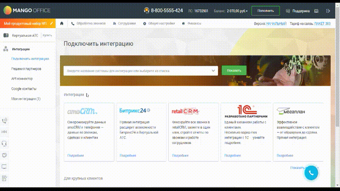Open the balance dropdown arrow
340x191 pixels.
246,11
